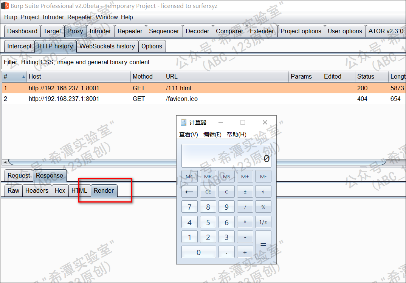This screenshot has height=283, width=406.
Task: Open the Burp menu
Action: tap(11, 17)
